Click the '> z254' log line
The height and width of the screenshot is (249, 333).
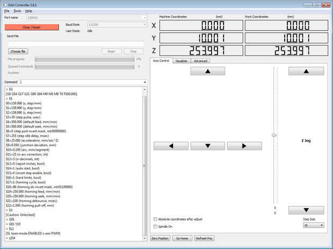click(x=10, y=238)
